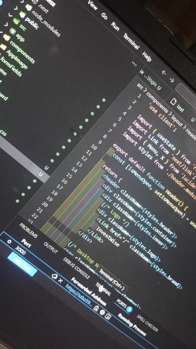Click the app folder icon
This screenshot has width=196, height=349.
coord(13,31)
